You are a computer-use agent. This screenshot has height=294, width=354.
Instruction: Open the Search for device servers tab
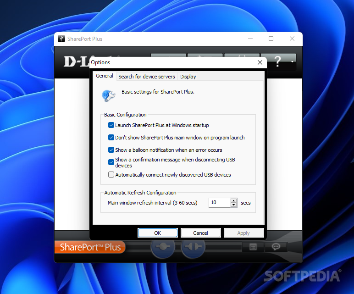[147, 77]
